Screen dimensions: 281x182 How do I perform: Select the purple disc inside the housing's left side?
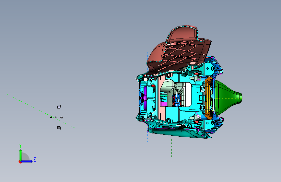(x=145, y=98)
